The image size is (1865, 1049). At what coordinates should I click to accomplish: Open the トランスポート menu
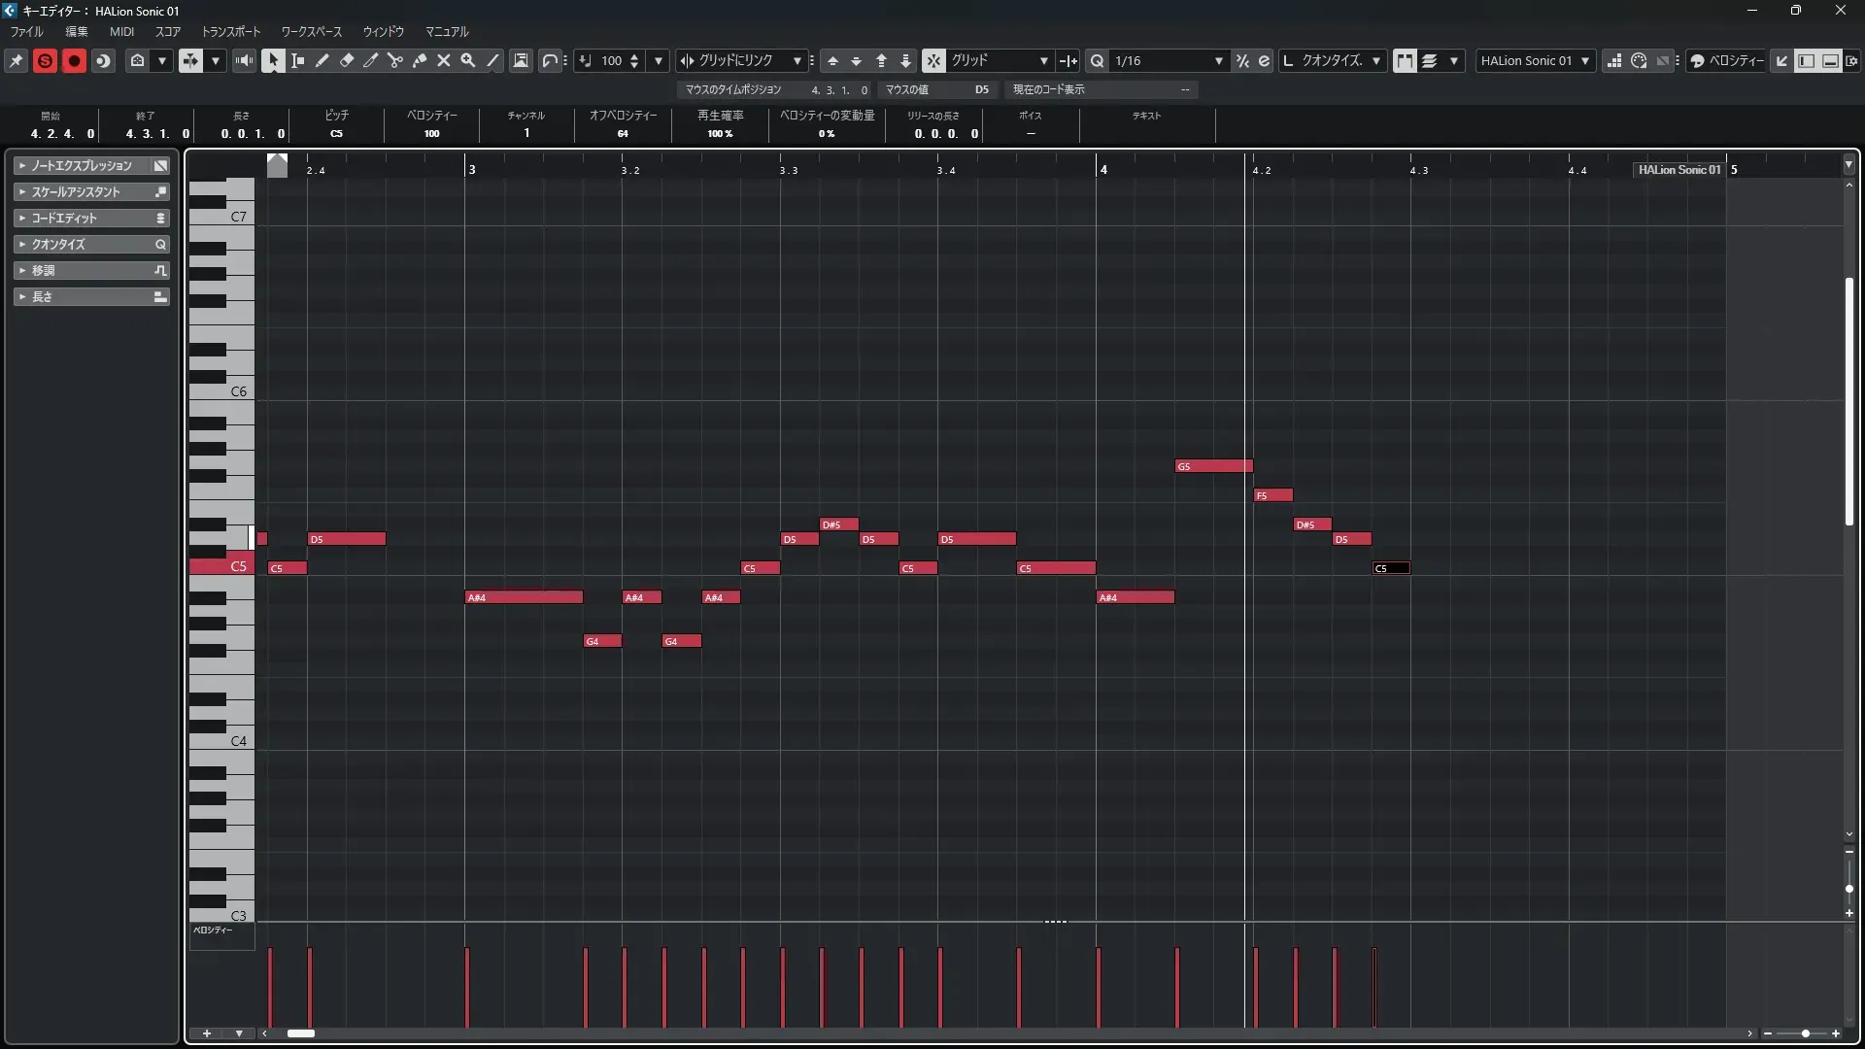click(x=231, y=31)
